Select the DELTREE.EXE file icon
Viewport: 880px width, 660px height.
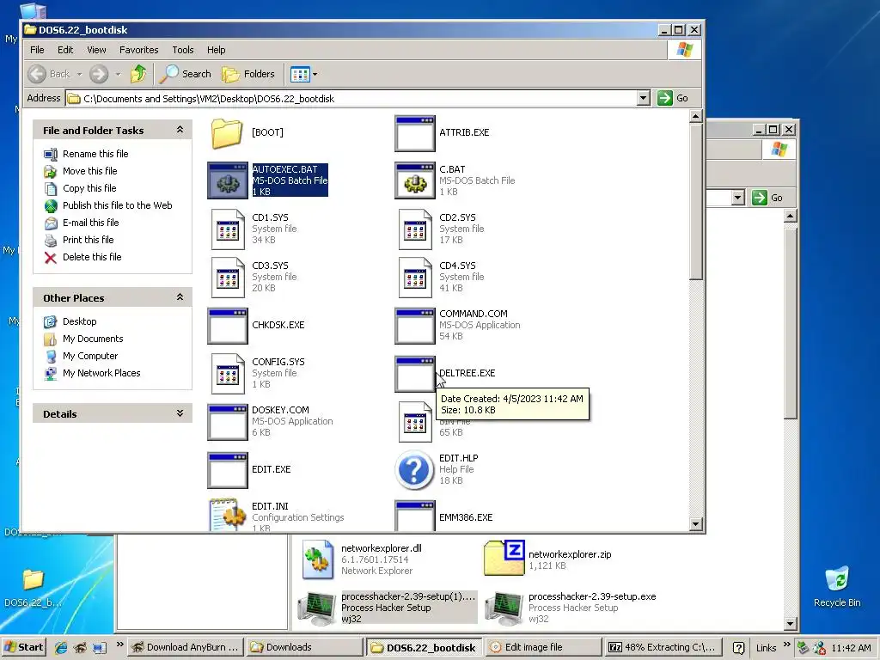point(415,374)
